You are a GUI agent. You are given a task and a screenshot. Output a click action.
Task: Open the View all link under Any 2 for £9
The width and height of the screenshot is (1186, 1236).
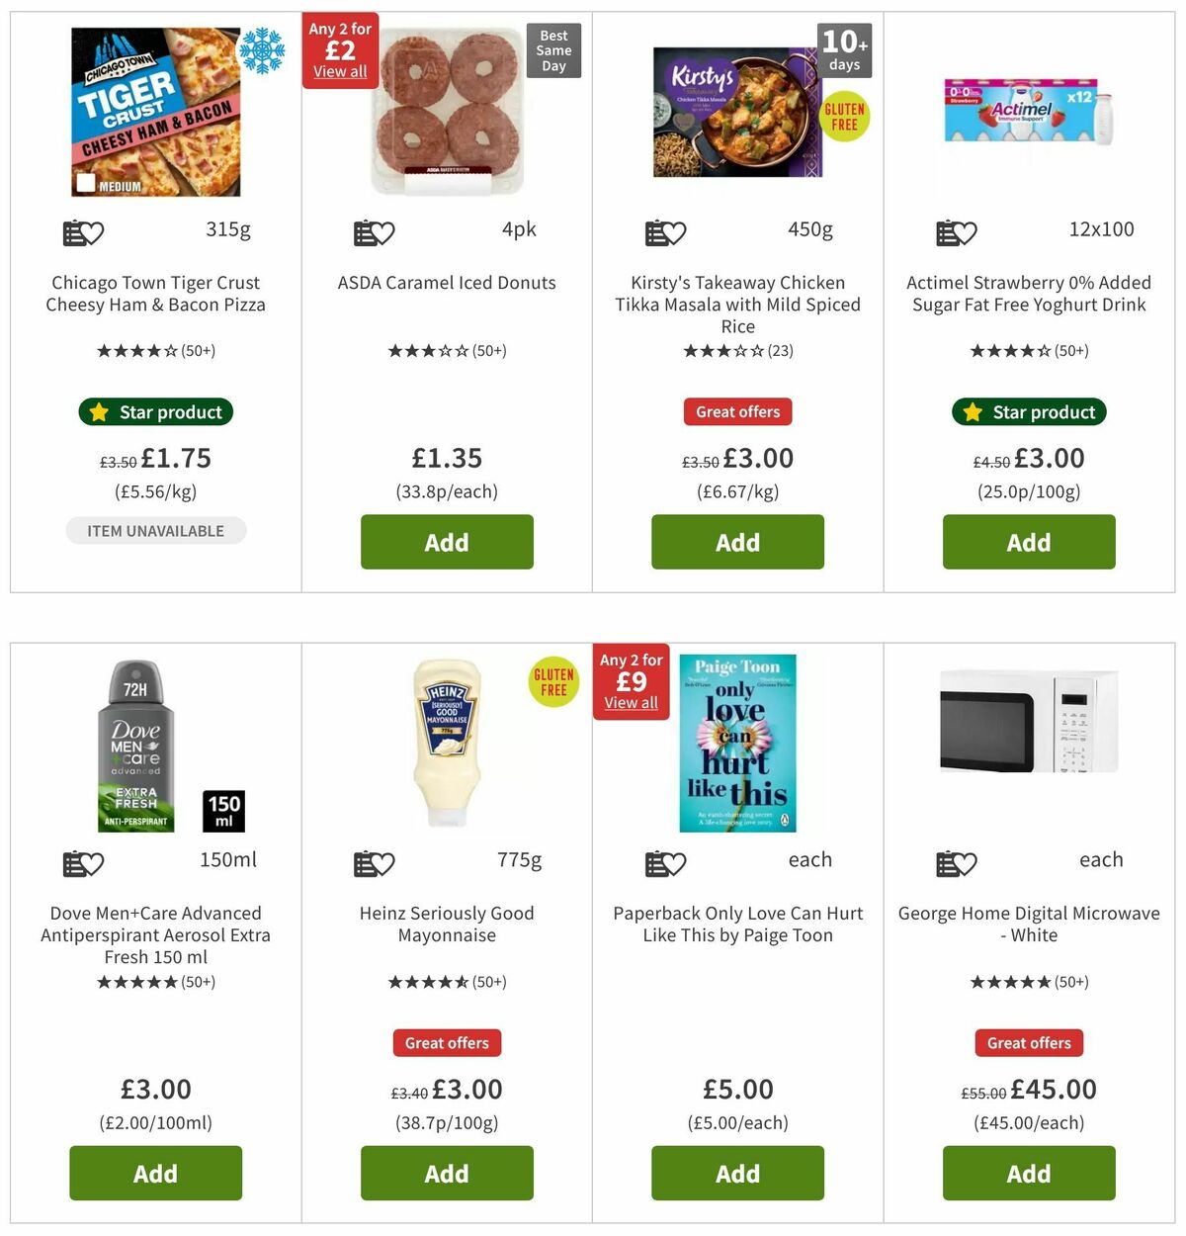[x=631, y=703]
